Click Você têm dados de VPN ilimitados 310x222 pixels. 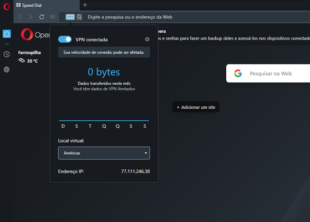click(x=104, y=89)
